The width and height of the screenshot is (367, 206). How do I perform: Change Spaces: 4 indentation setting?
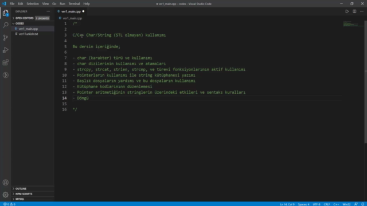pos(303,204)
